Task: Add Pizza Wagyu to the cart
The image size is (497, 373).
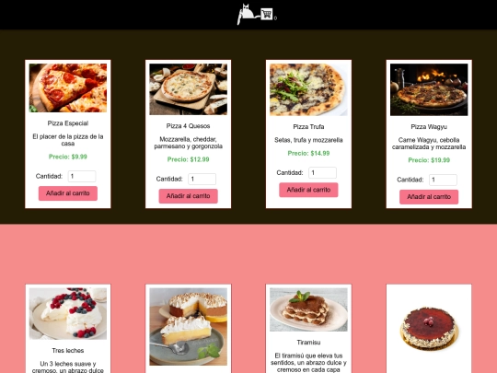Action: (429, 197)
